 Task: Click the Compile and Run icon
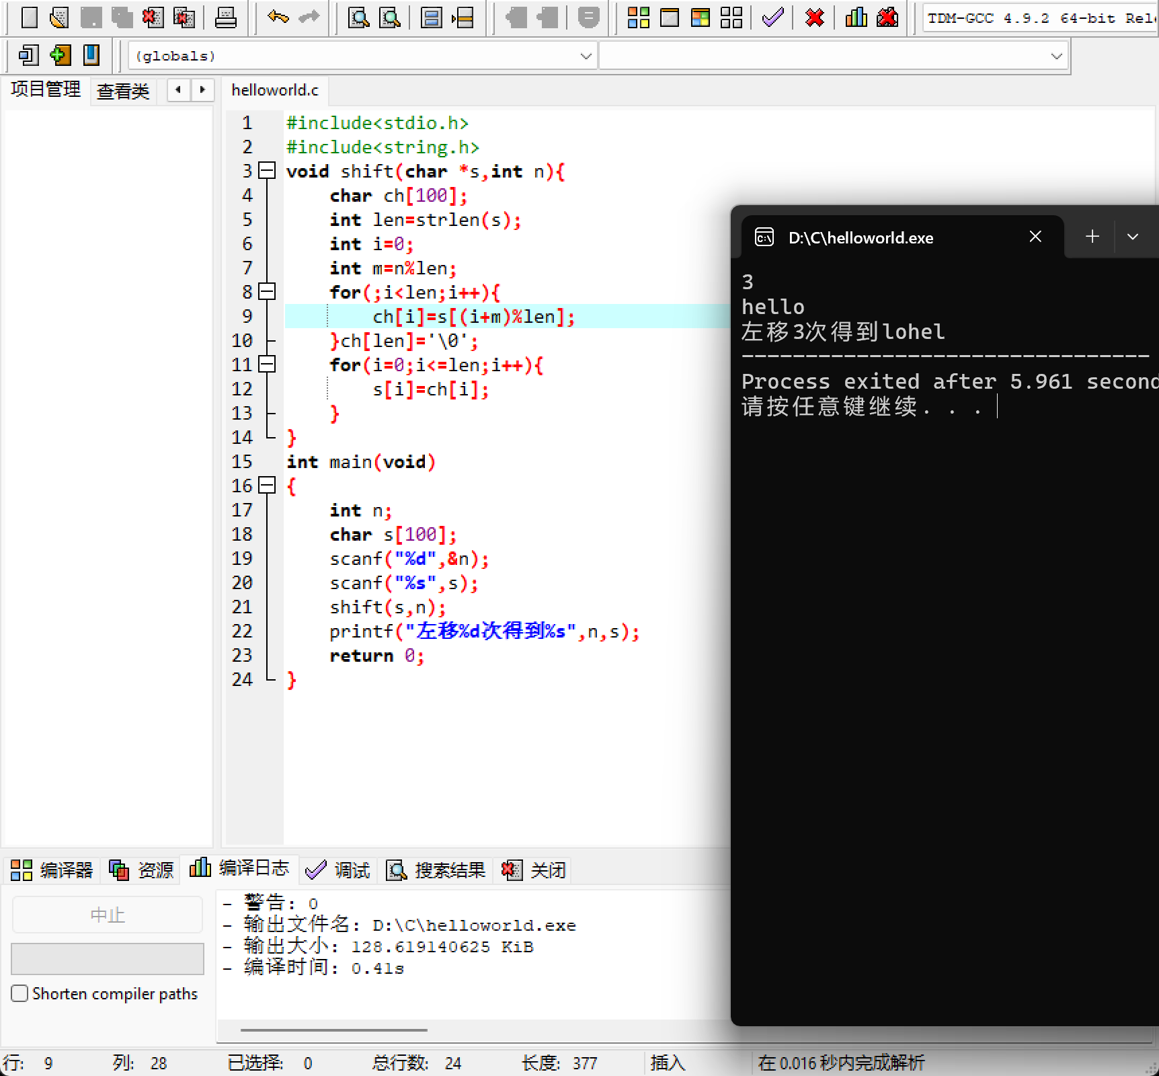pos(701,17)
